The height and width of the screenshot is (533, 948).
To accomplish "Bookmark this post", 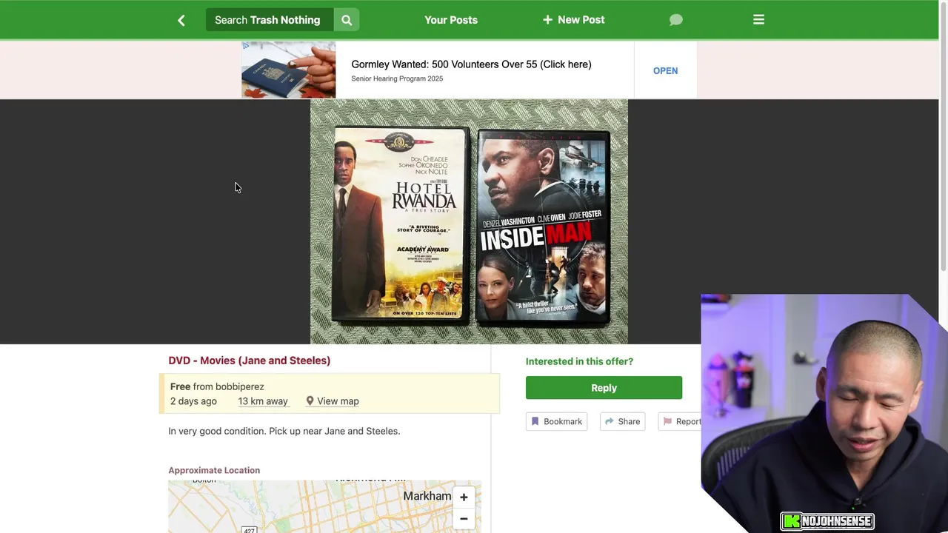I will (556, 421).
